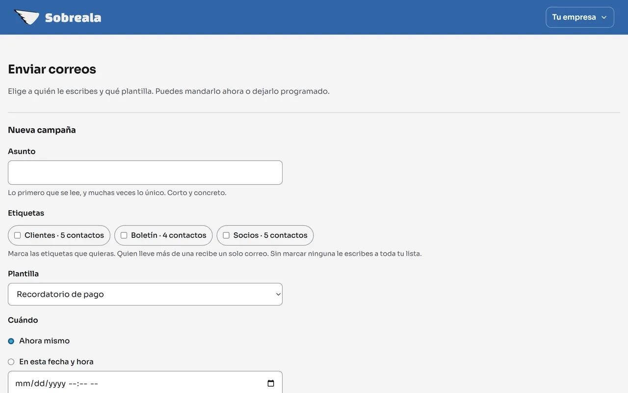The height and width of the screenshot is (393, 628).
Task: Check the Boletín tag checkbox
Action: click(x=124, y=235)
